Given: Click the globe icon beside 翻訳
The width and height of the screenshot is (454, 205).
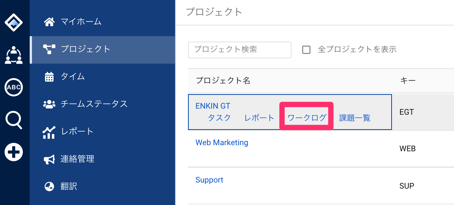Looking at the screenshot, I should [49, 186].
